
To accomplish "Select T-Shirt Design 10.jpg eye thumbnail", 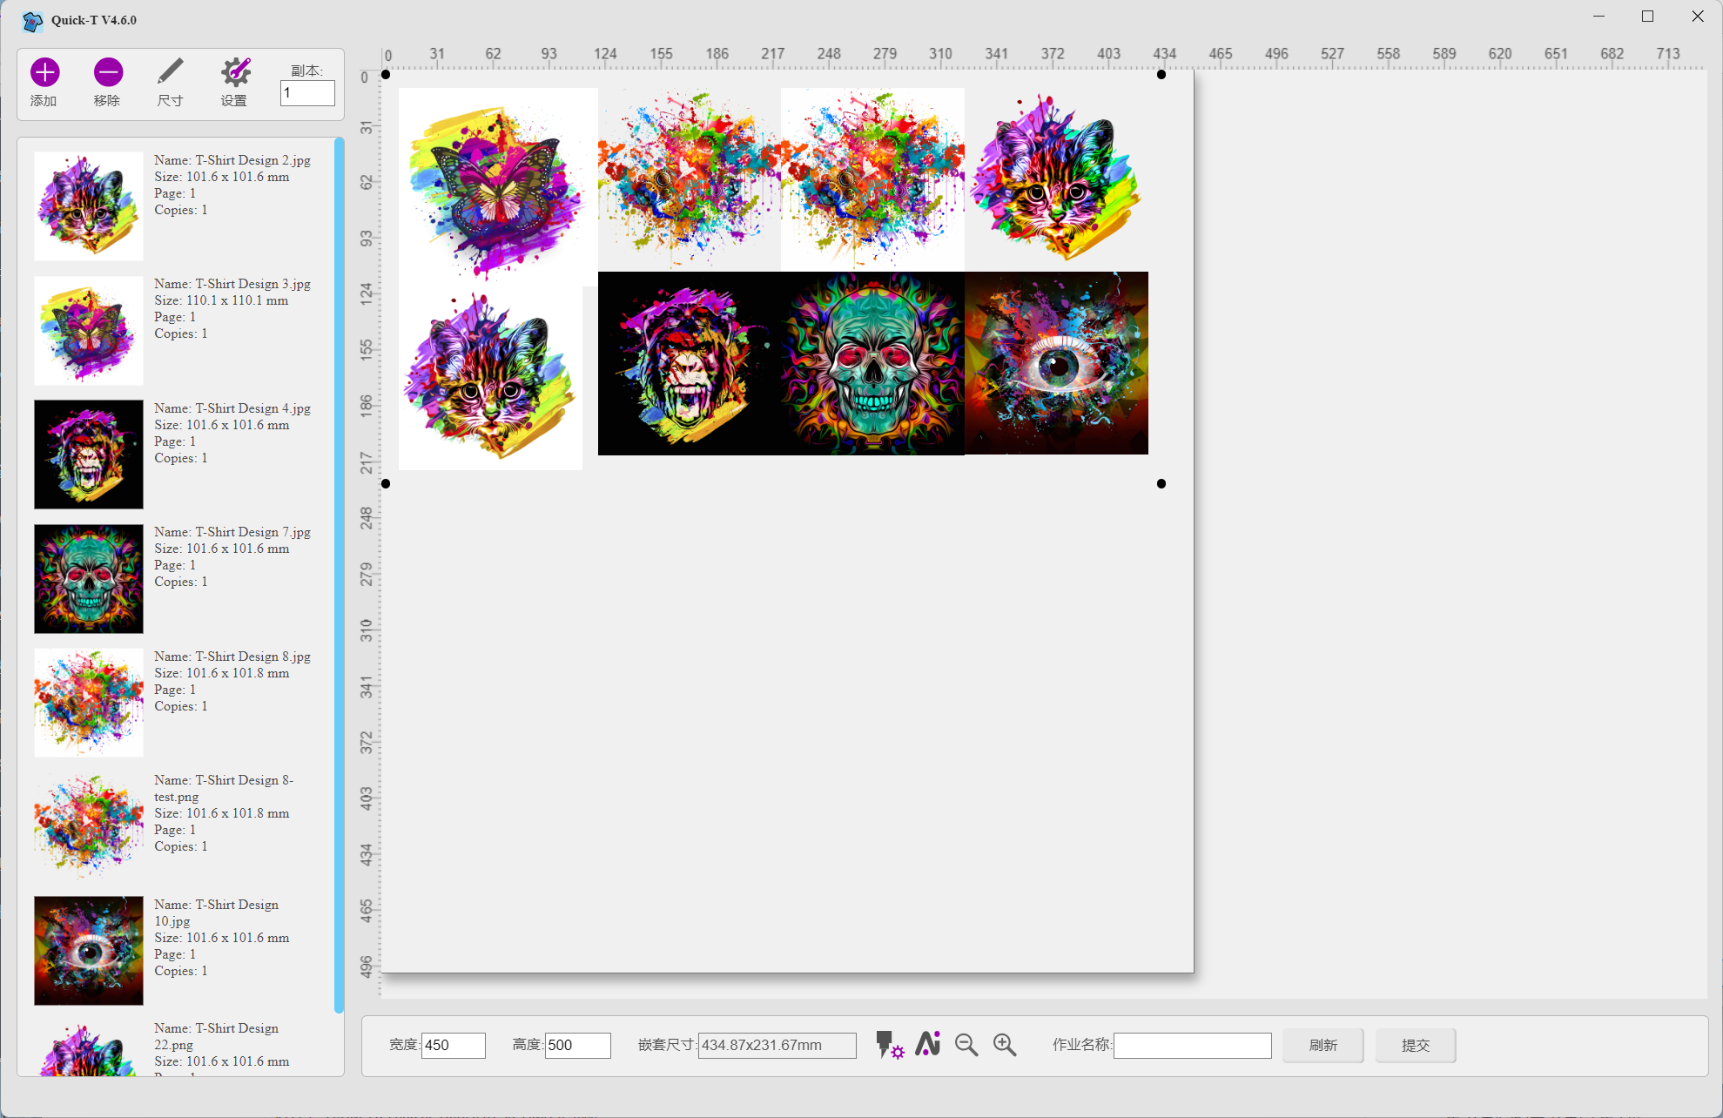I will click(89, 950).
